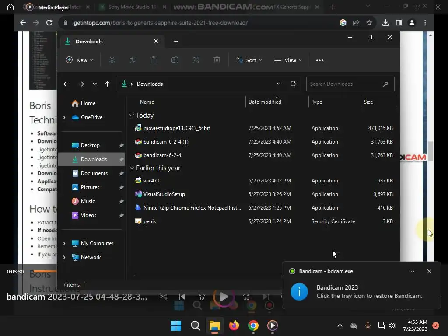Go to Media Player home icon
Viewport: 448px width, 336px height.
tap(10, 7)
